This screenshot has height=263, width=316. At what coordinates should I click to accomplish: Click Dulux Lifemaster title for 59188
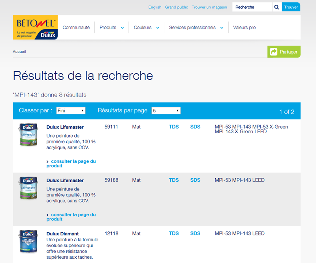pos(65,181)
